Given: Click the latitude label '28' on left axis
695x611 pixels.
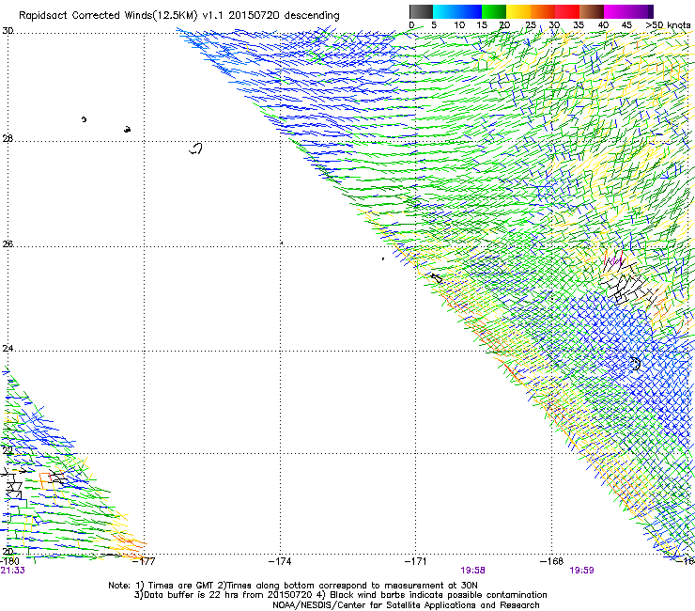Looking at the screenshot, I should pos(8,138).
